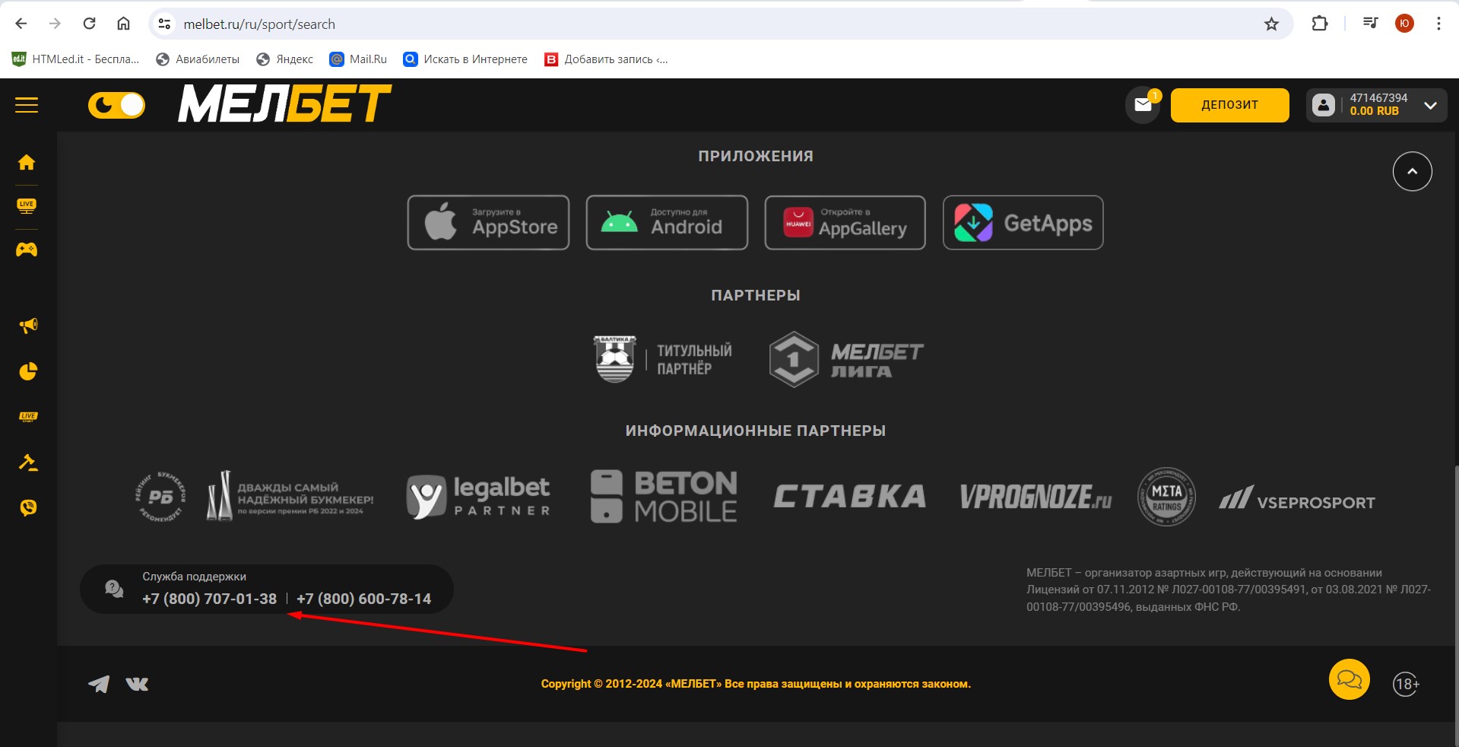Toggle the dark/light theme switch
The image size is (1459, 747).
pos(116,105)
